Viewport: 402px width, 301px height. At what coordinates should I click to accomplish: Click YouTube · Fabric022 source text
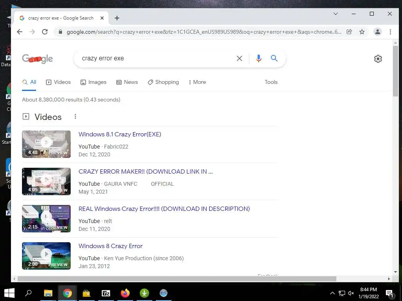[x=103, y=147]
